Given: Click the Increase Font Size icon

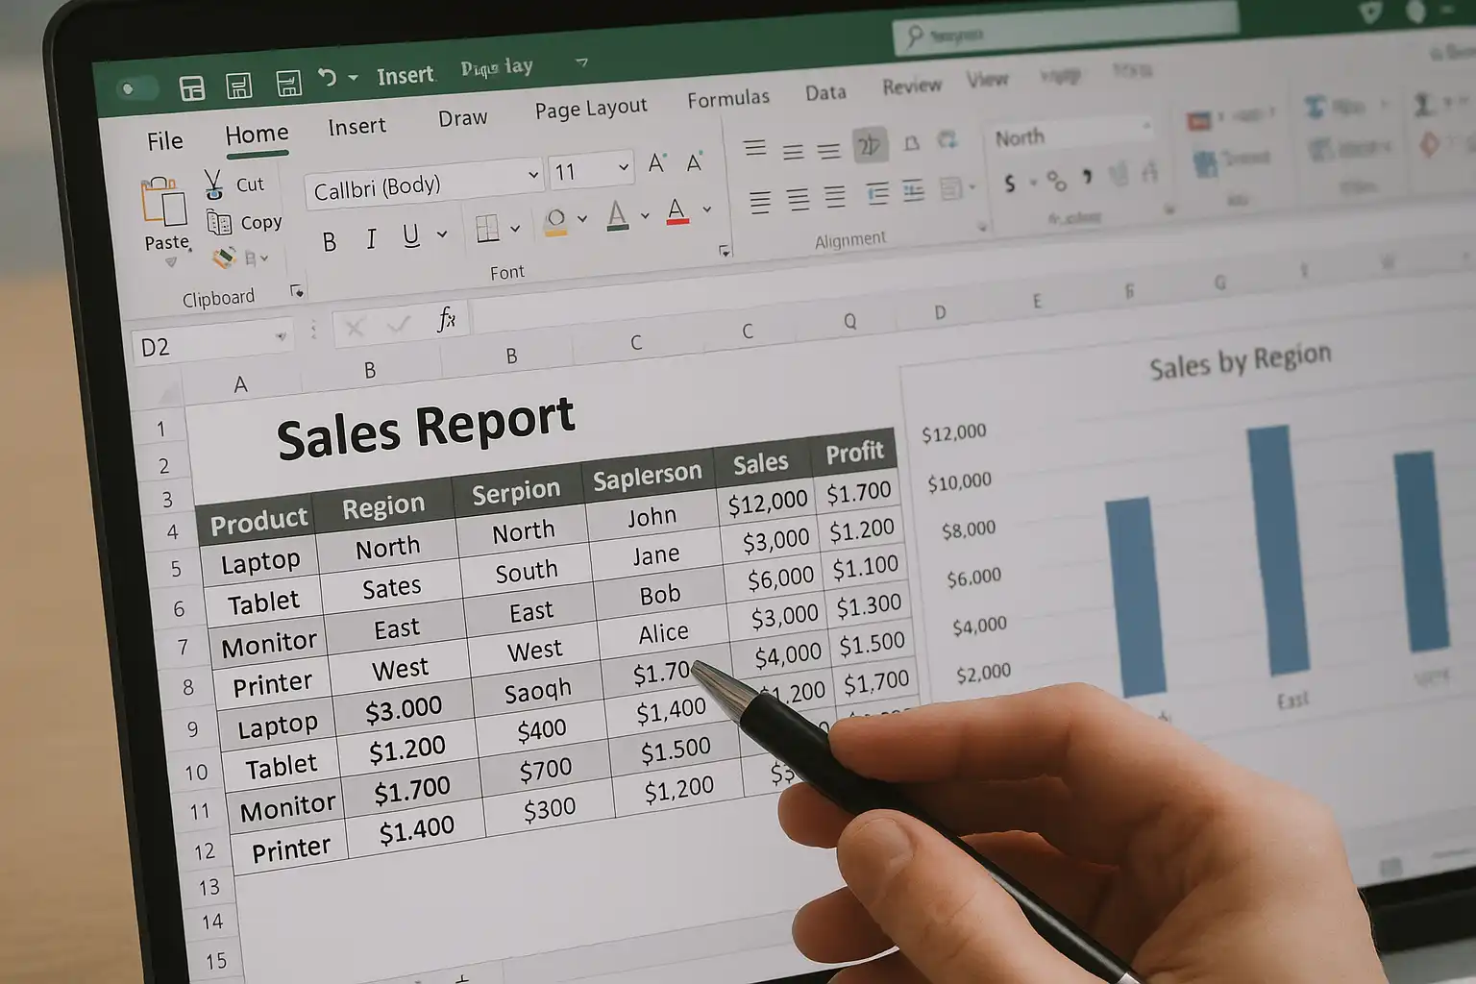Looking at the screenshot, I should point(657,163).
